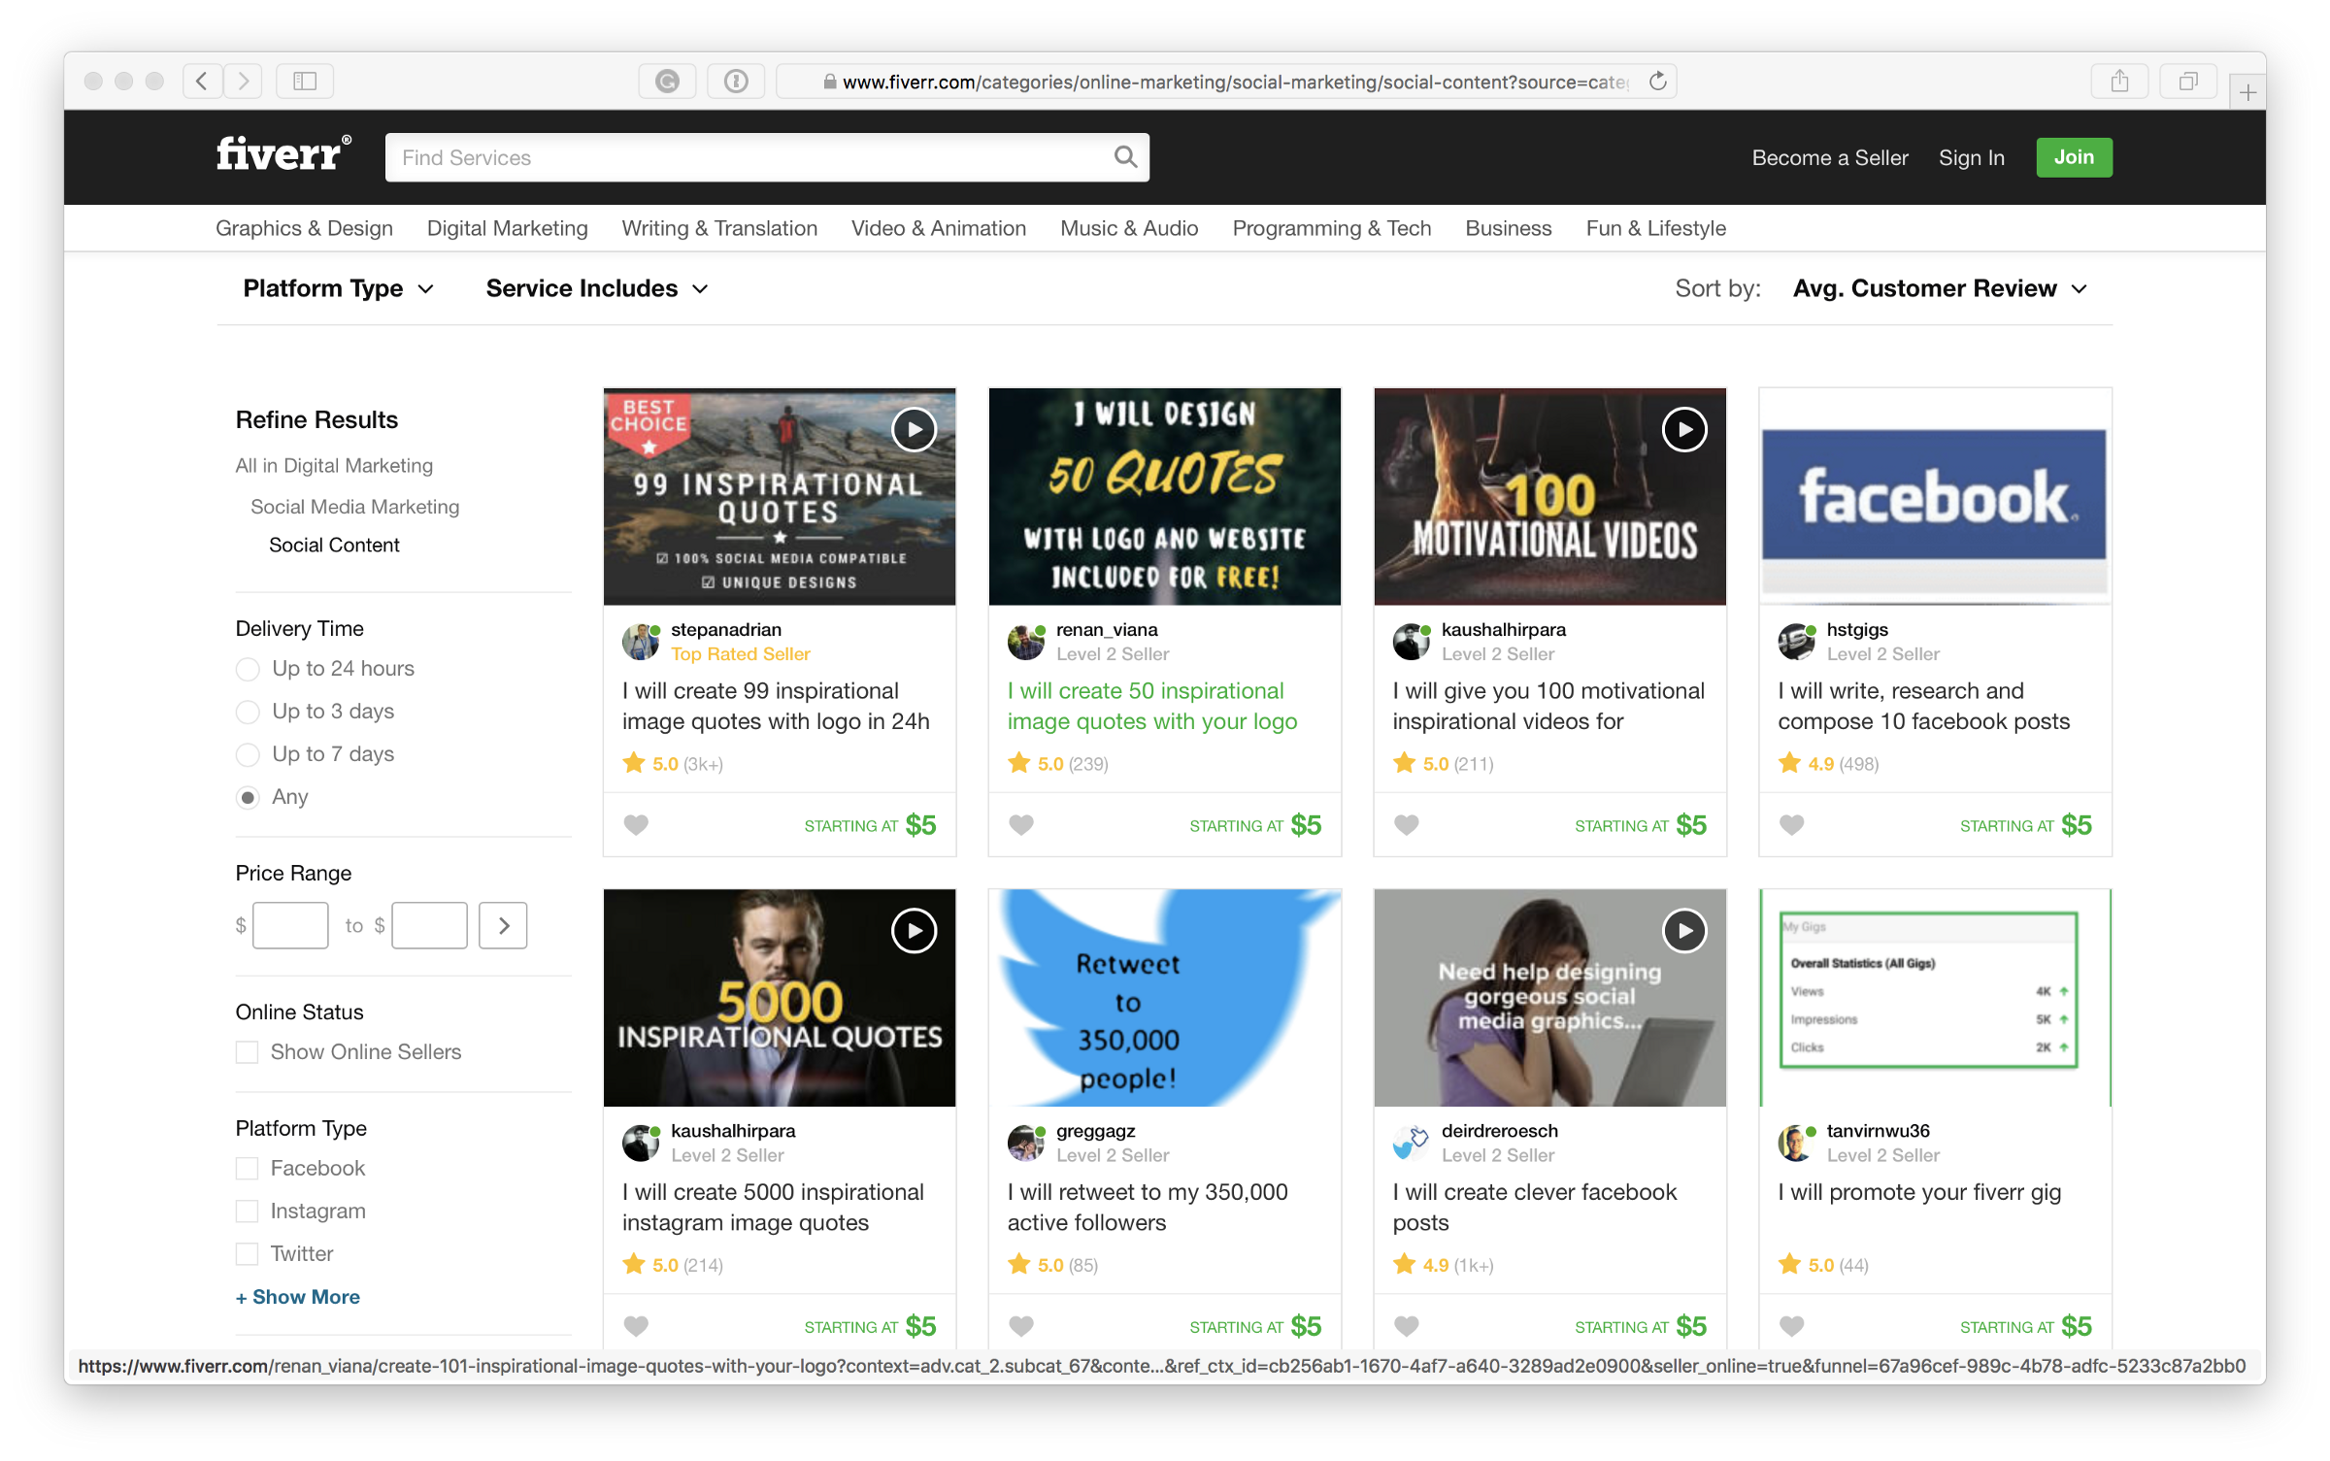Submit price range with arrow button
The image size is (2330, 1461).
pos(503,925)
